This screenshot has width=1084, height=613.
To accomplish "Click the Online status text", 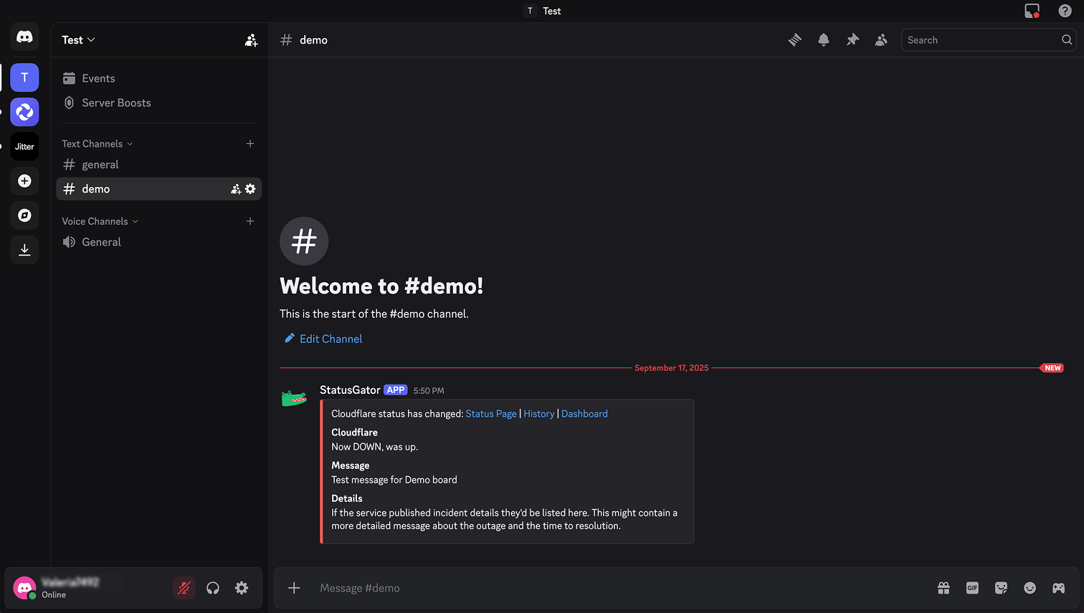I will 54,595.
